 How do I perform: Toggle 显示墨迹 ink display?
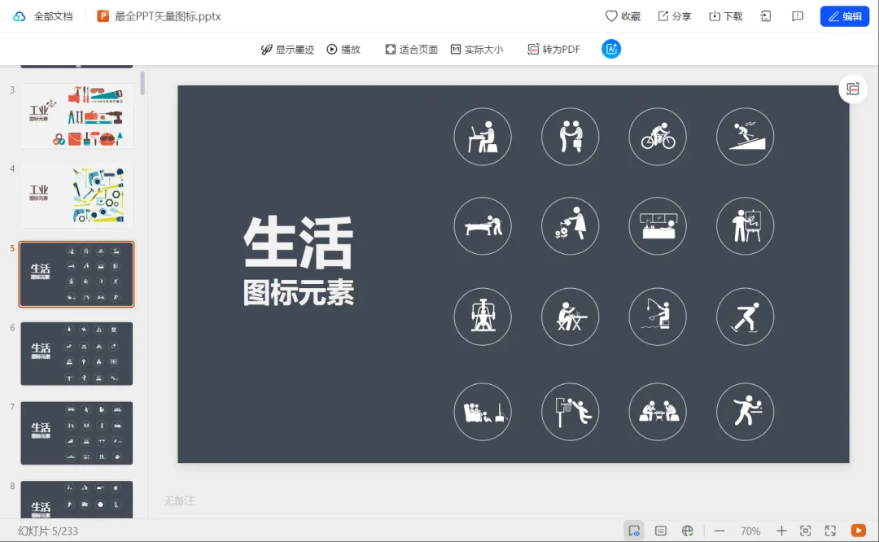point(287,50)
